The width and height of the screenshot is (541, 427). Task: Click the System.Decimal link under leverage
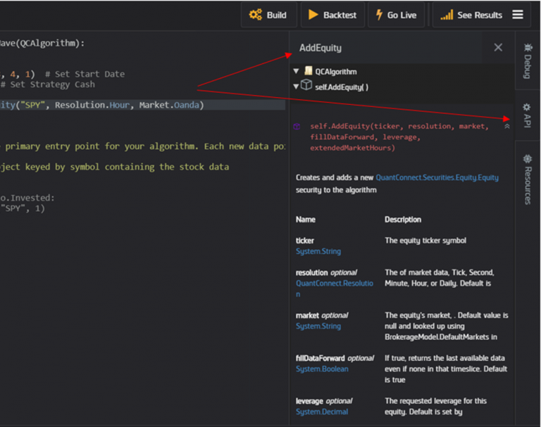pyautogui.click(x=321, y=412)
